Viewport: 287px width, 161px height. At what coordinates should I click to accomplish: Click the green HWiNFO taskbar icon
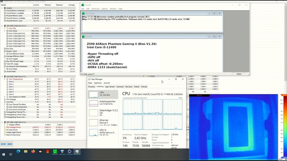pyautogui.click(x=55, y=152)
